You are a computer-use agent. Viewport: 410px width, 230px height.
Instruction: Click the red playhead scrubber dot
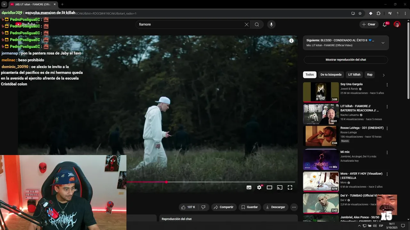click(166, 182)
